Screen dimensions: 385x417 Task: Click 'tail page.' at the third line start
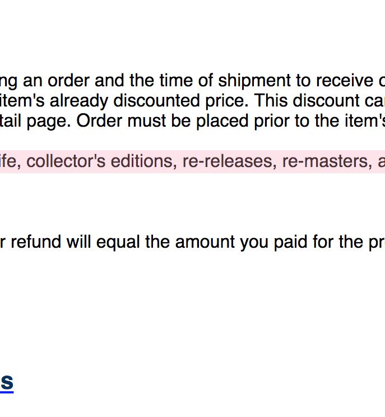pos(35,121)
